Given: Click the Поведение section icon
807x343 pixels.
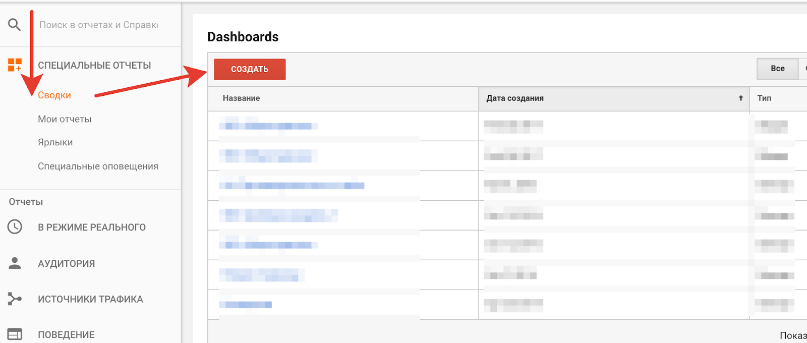Looking at the screenshot, I should [14, 334].
